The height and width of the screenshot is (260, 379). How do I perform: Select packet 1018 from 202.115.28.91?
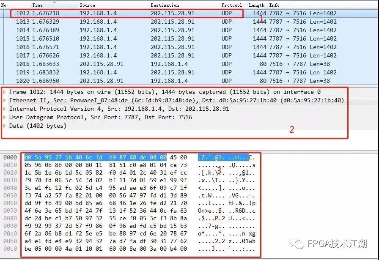pyautogui.click(x=189, y=64)
